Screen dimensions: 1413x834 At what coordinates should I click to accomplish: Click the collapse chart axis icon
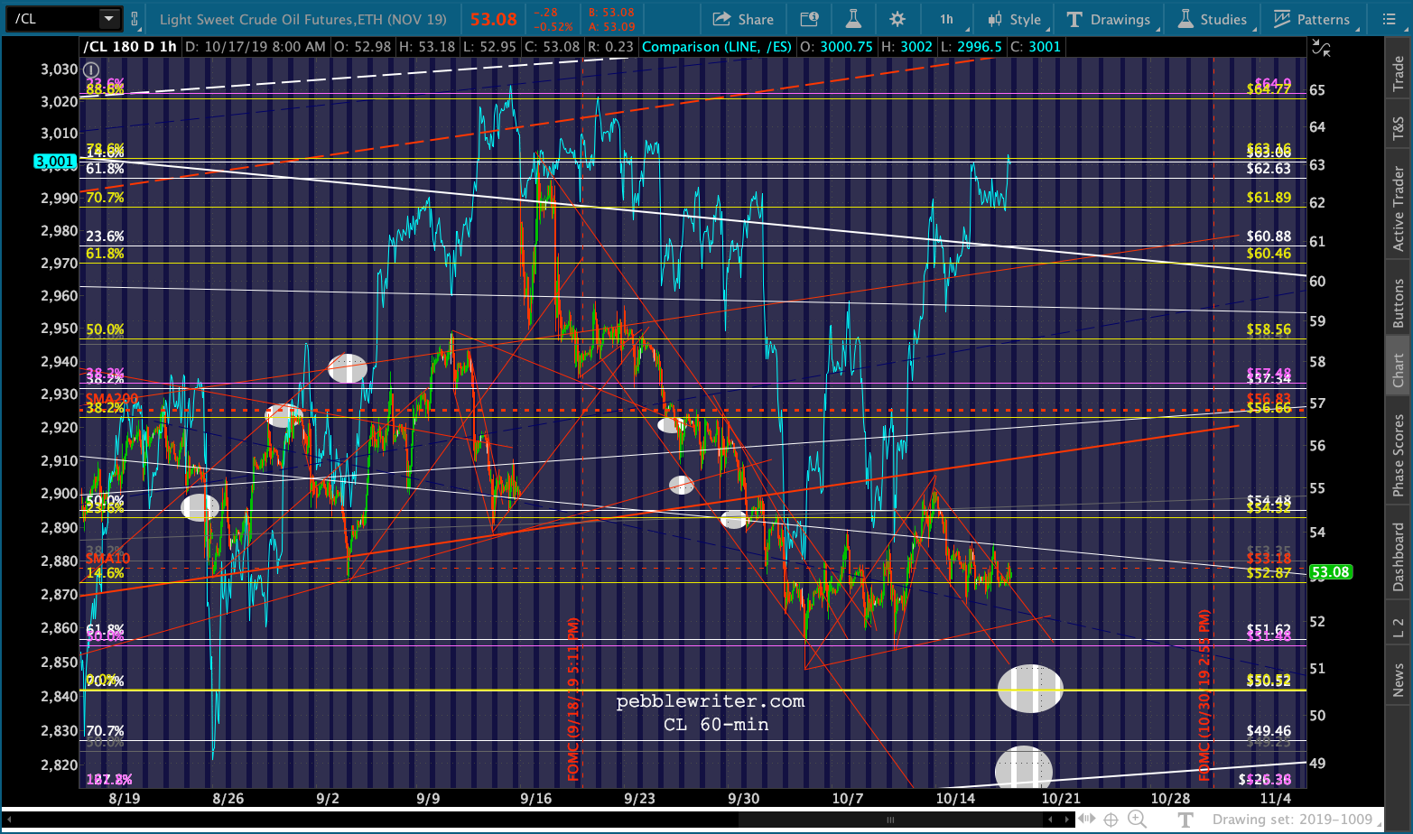coord(1321,48)
